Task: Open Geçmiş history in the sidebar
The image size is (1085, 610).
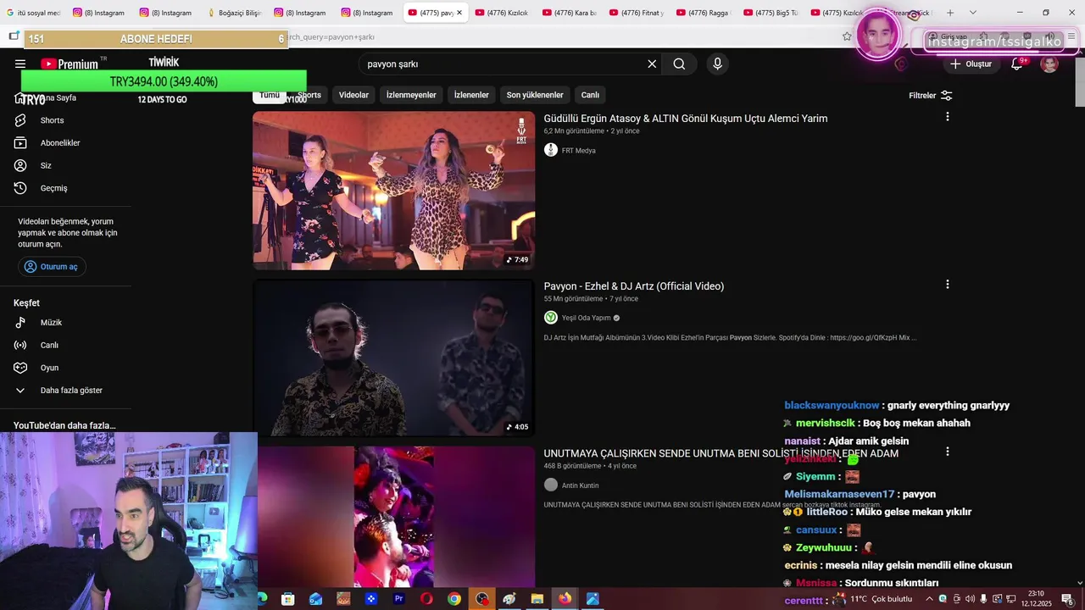Action: pos(53,188)
